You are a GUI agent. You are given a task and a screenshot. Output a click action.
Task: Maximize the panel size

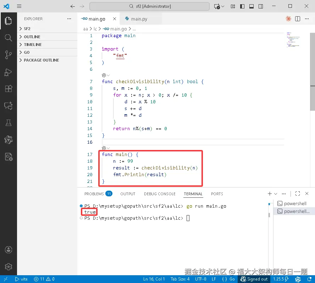(298, 194)
